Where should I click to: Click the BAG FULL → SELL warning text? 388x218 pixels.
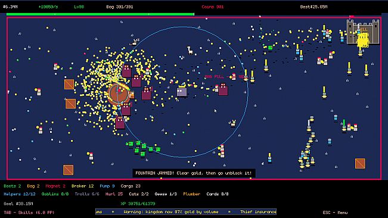pos(226,77)
